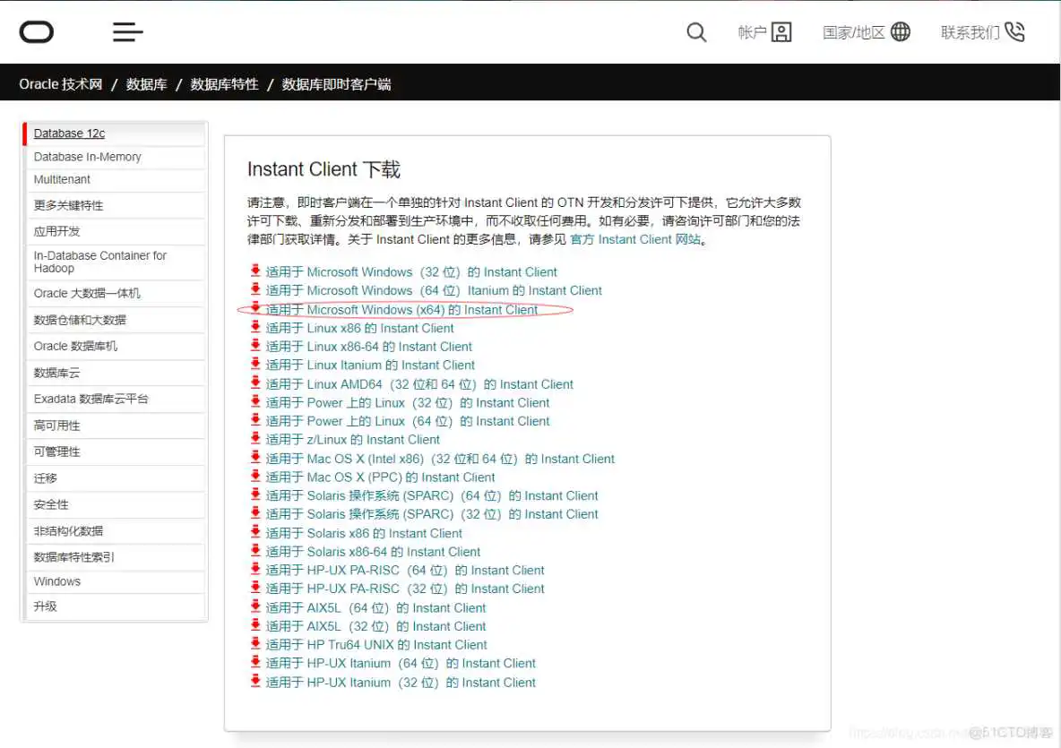Click the download icon beside Microsoft Windows (x64) Instant Client
Image resolution: width=1061 pixels, height=748 pixels.
click(254, 309)
